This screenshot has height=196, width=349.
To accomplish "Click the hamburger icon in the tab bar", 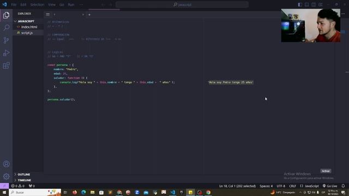I will (48, 15).
